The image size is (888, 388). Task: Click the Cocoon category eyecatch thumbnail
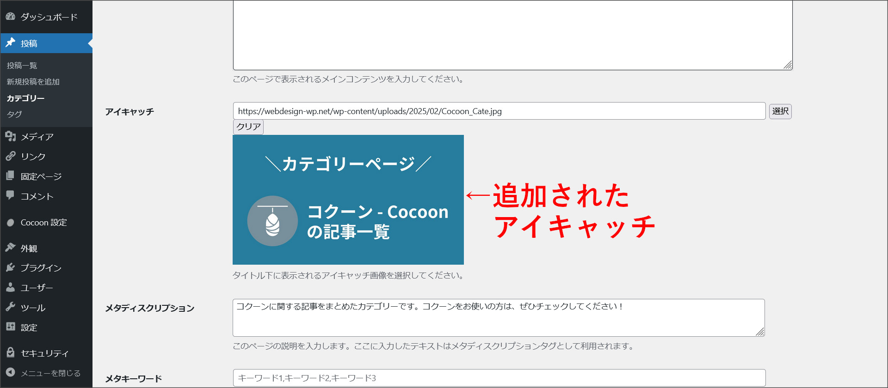[348, 200]
